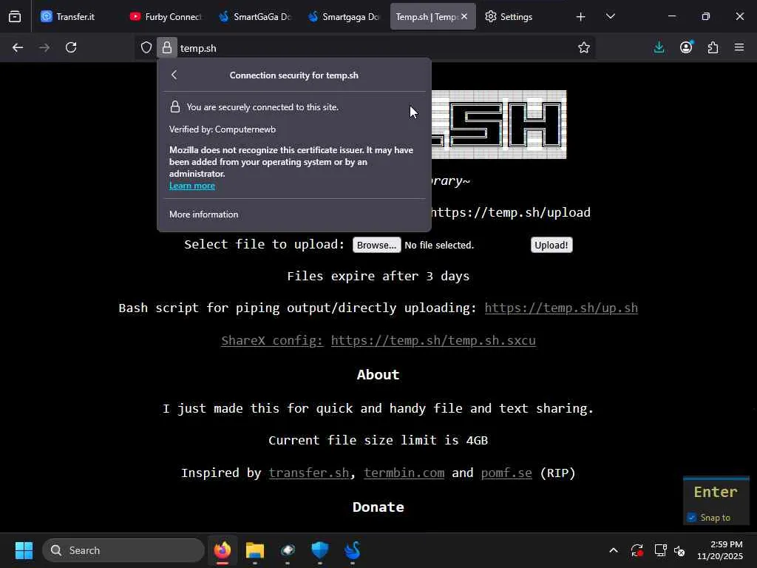Open the Firefox application menu
Viewport: 757px width, 568px height.
pos(739,47)
